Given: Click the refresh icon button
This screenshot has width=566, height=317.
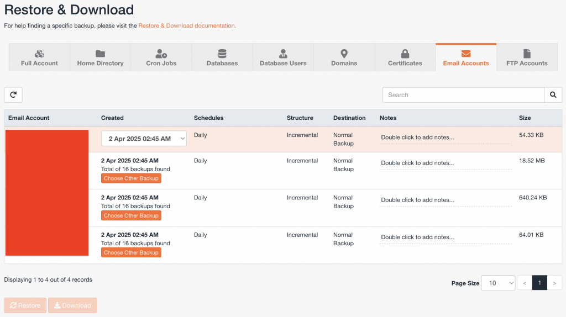Looking at the screenshot, I should coord(13,95).
